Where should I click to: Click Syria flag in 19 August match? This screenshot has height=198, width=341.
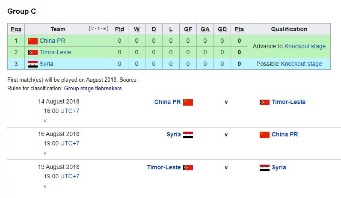pyautogui.click(x=264, y=168)
